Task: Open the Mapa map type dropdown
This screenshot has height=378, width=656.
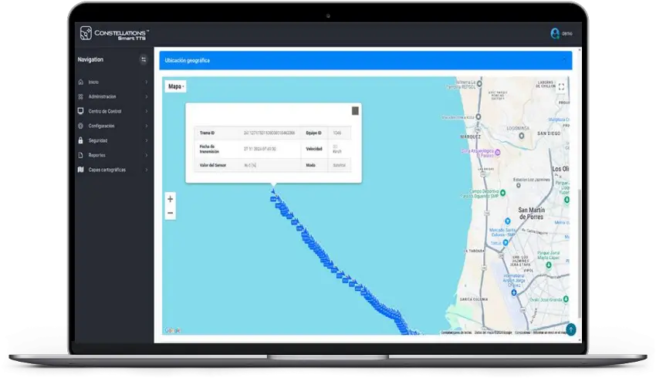Action: point(177,86)
